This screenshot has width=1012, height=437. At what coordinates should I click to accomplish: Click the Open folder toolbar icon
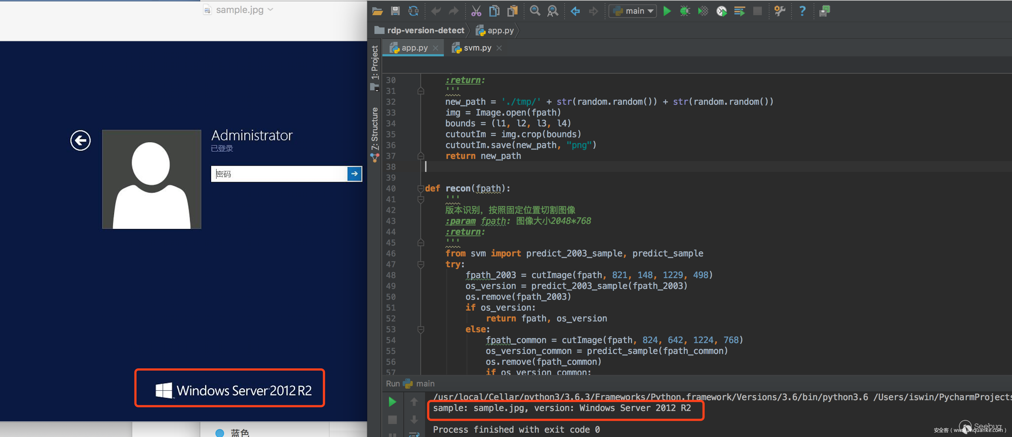coord(377,11)
